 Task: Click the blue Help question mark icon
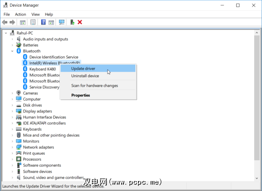pyautogui.click(x=43, y=22)
